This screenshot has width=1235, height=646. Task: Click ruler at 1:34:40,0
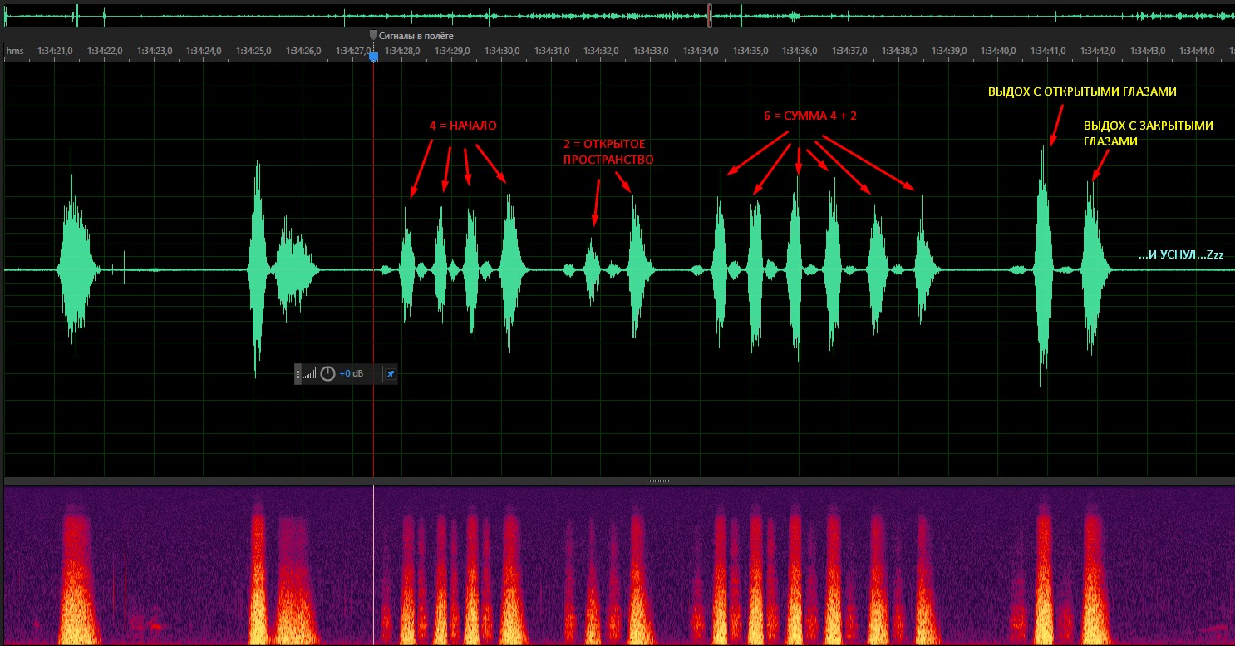[x=999, y=51]
